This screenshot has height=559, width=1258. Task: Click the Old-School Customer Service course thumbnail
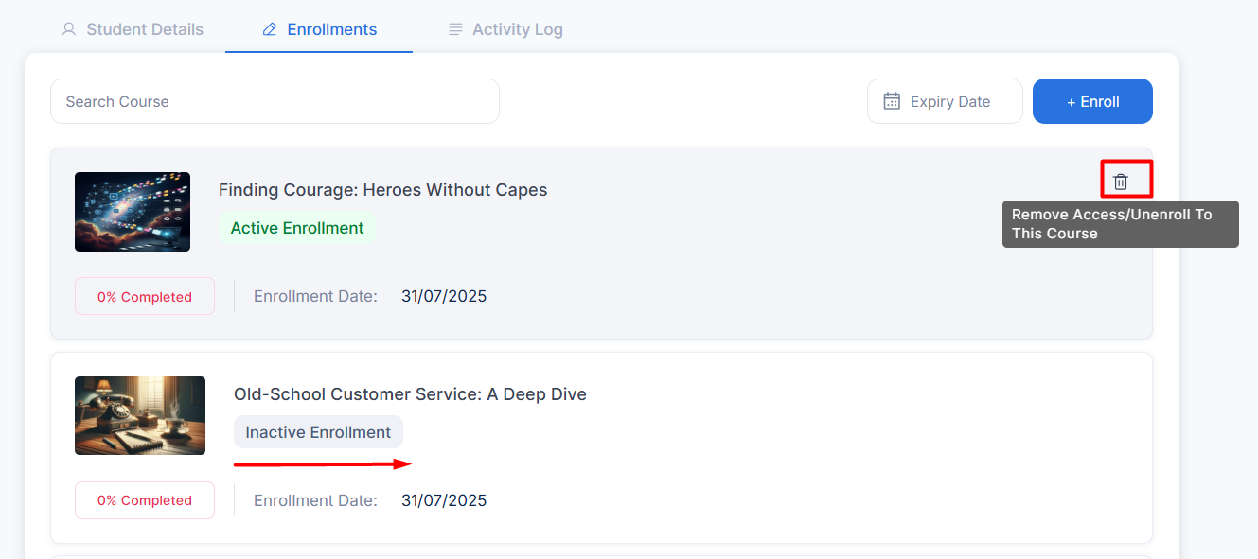pyautogui.click(x=140, y=416)
